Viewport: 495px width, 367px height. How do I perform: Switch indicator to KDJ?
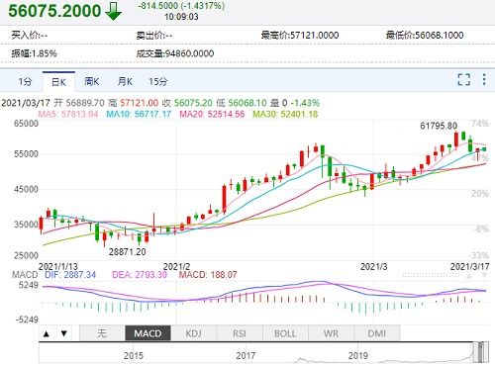coord(194,333)
